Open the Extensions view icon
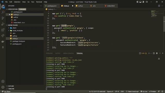This screenshot has width=165, height=93. coord(3,30)
